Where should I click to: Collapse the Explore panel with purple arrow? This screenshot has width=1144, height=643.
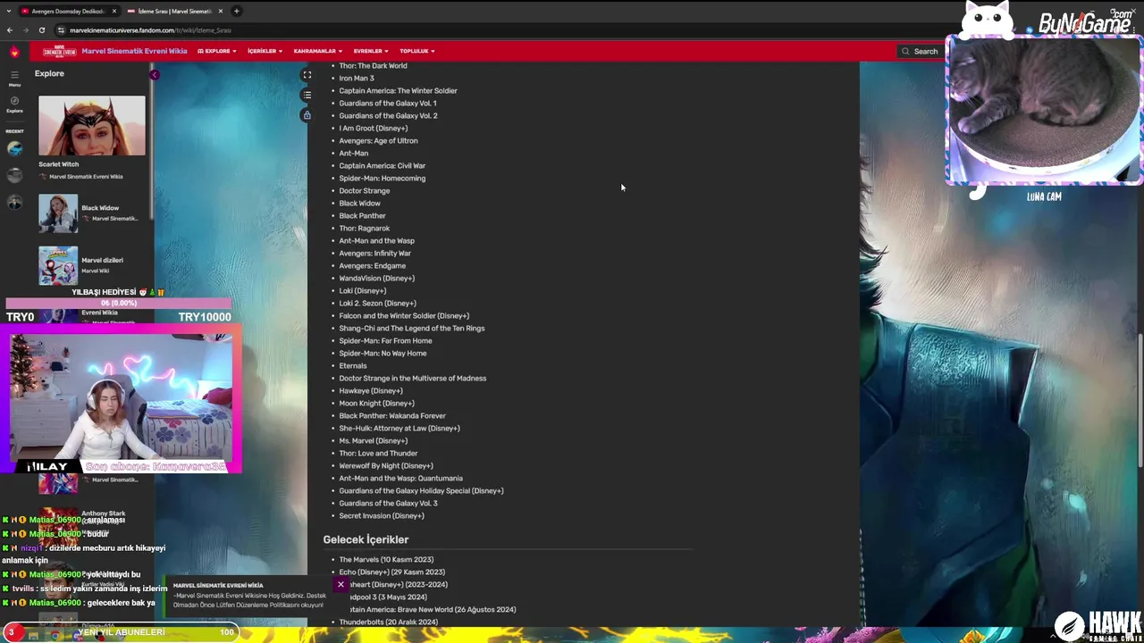click(x=154, y=75)
